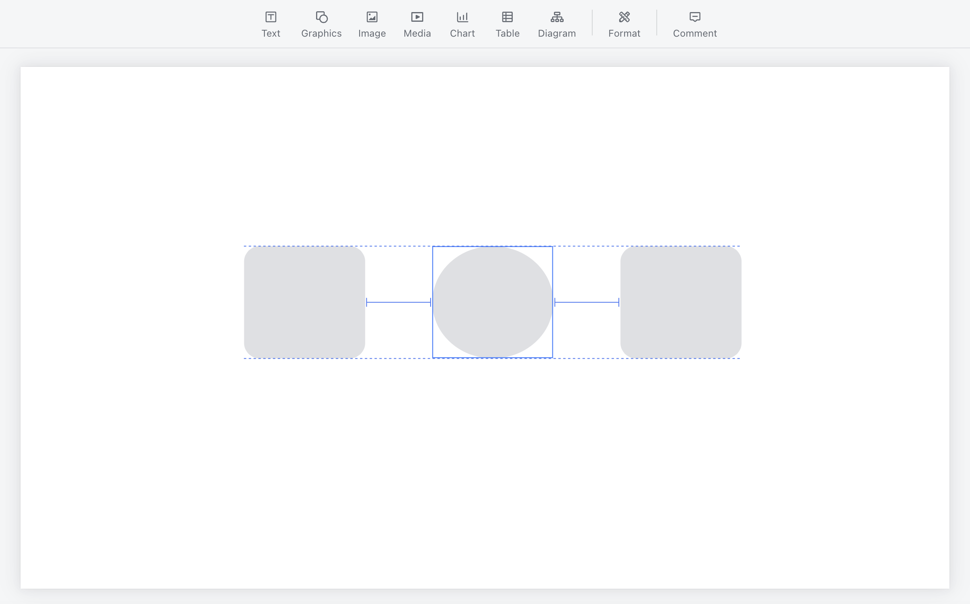Viewport: 970px width, 604px height.
Task: Select the Text insertion tool
Action: [271, 18]
